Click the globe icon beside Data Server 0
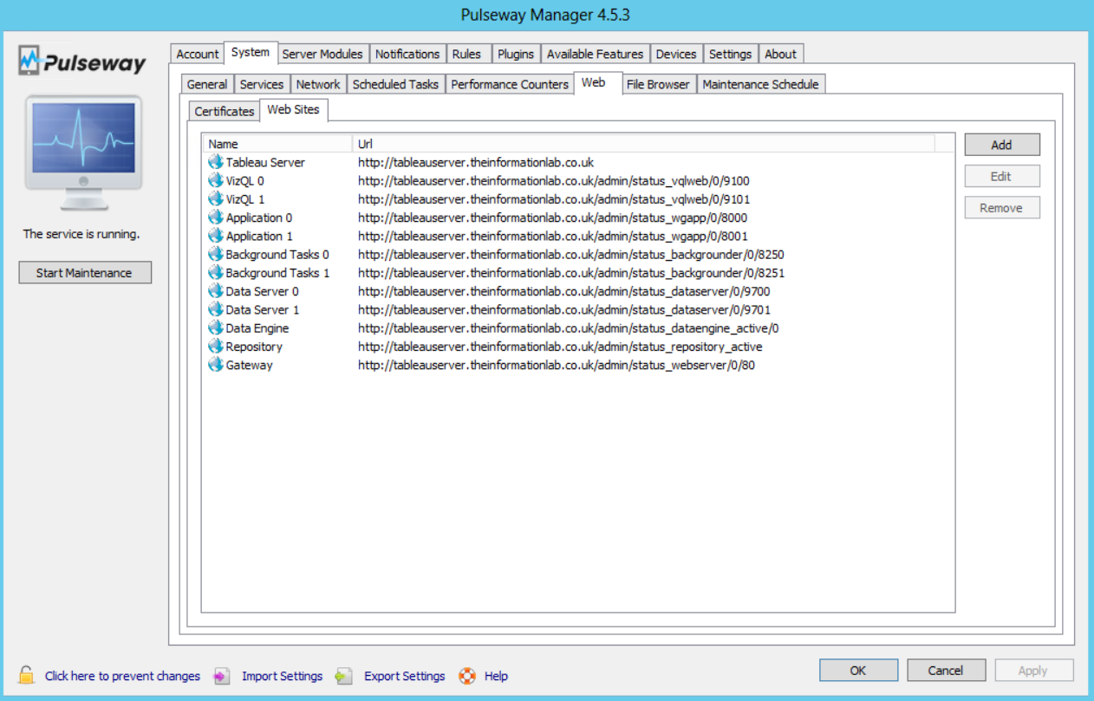The width and height of the screenshot is (1094, 701). pyautogui.click(x=216, y=291)
